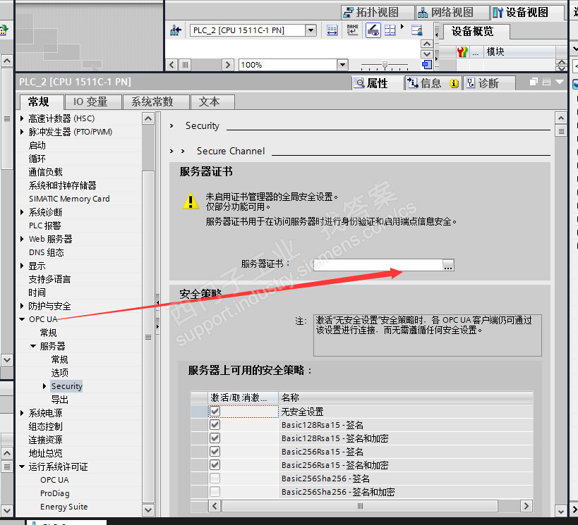Click the overview navigation icon beside the zoom slider
This screenshot has width=578, height=525.
tap(427, 65)
